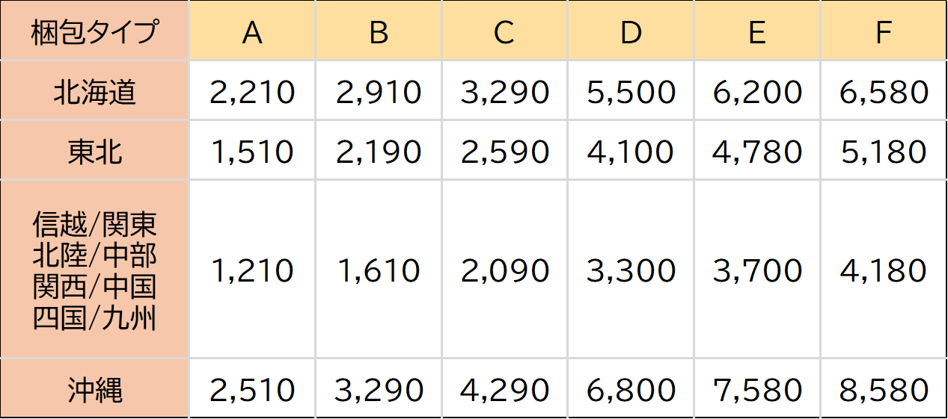
Task: Select the 3,700 price cell
Action: coord(756,270)
